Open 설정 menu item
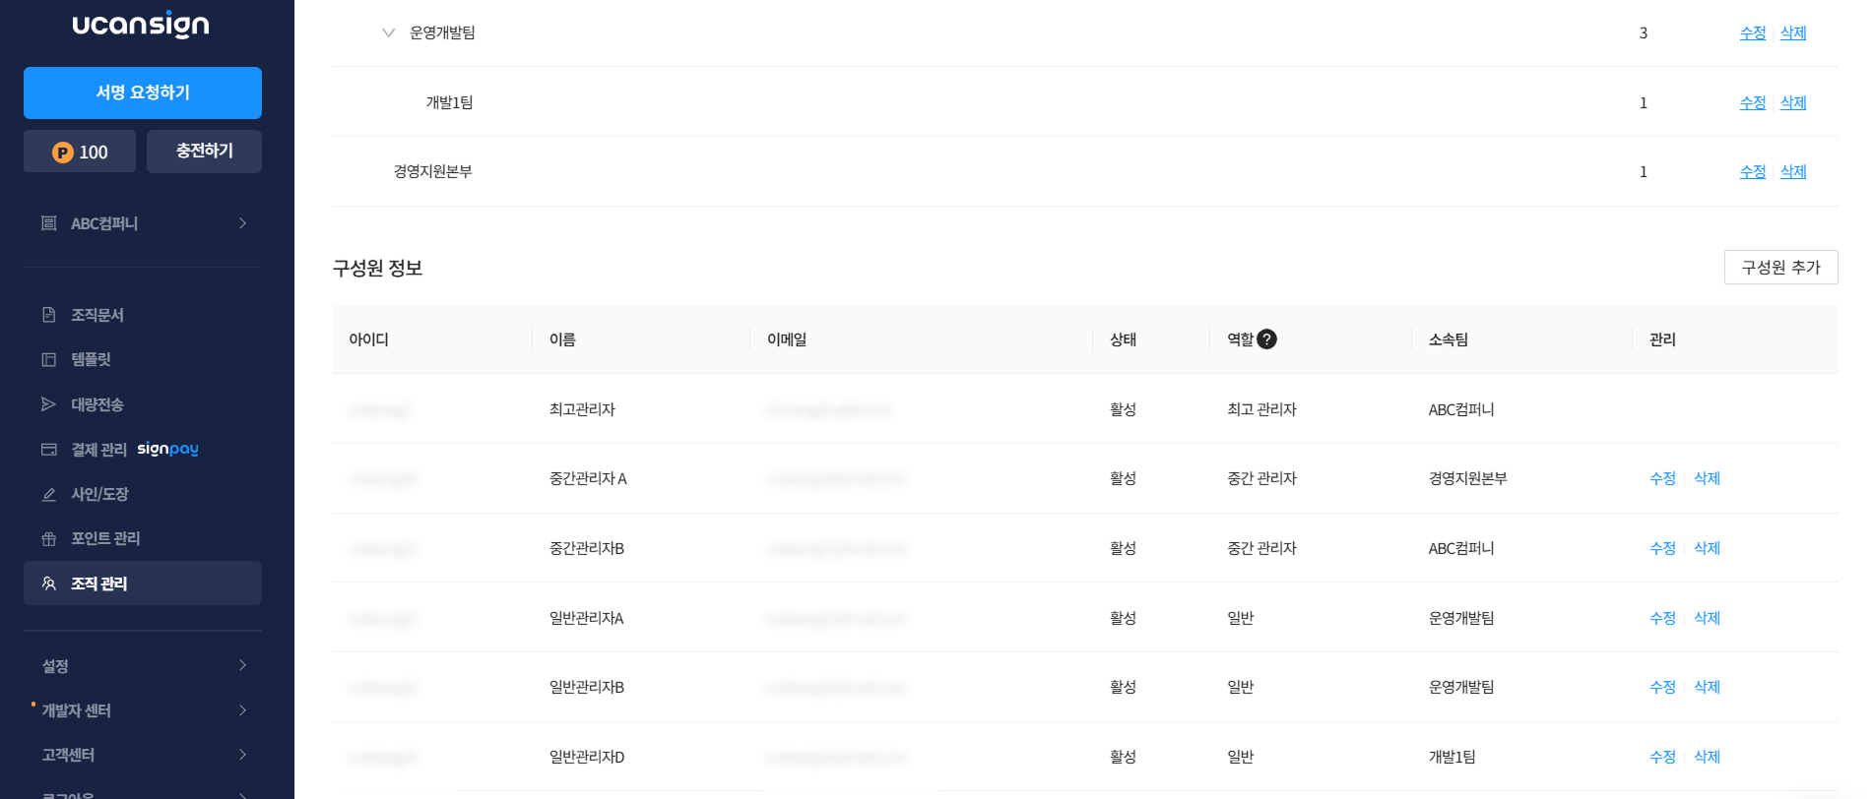Viewport: 1873px width, 799px height. pos(143,666)
